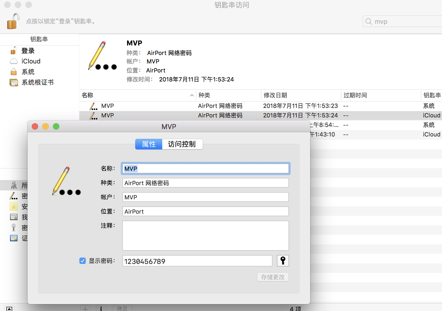This screenshot has height=311, width=442.
Task: Toggle sidebar with bottom-left arrow icon
Action: pyautogui.click(x=9, y=309)
